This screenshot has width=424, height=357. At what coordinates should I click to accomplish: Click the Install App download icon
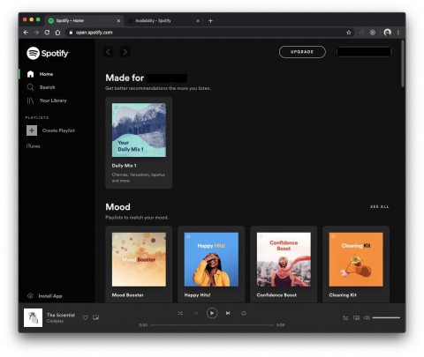pyautogui.click(x=30, y=296)
